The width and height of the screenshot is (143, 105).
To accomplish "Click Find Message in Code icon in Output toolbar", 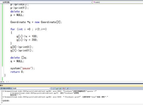I will (53, 88).
